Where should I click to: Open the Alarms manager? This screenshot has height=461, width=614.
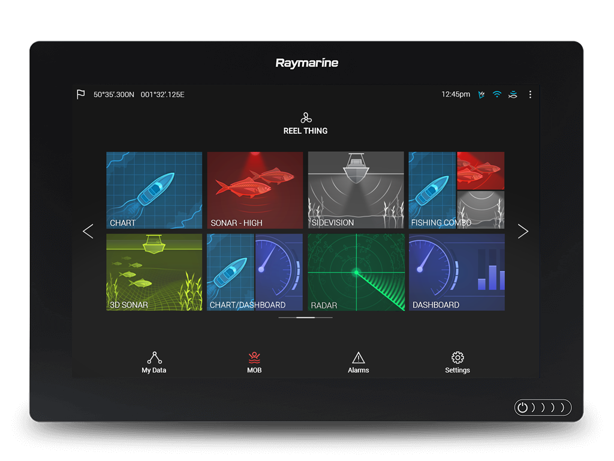click(359, 362)
